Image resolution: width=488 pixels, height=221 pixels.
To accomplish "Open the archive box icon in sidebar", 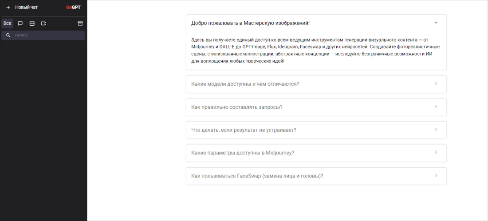I will (x=80, y=23).
